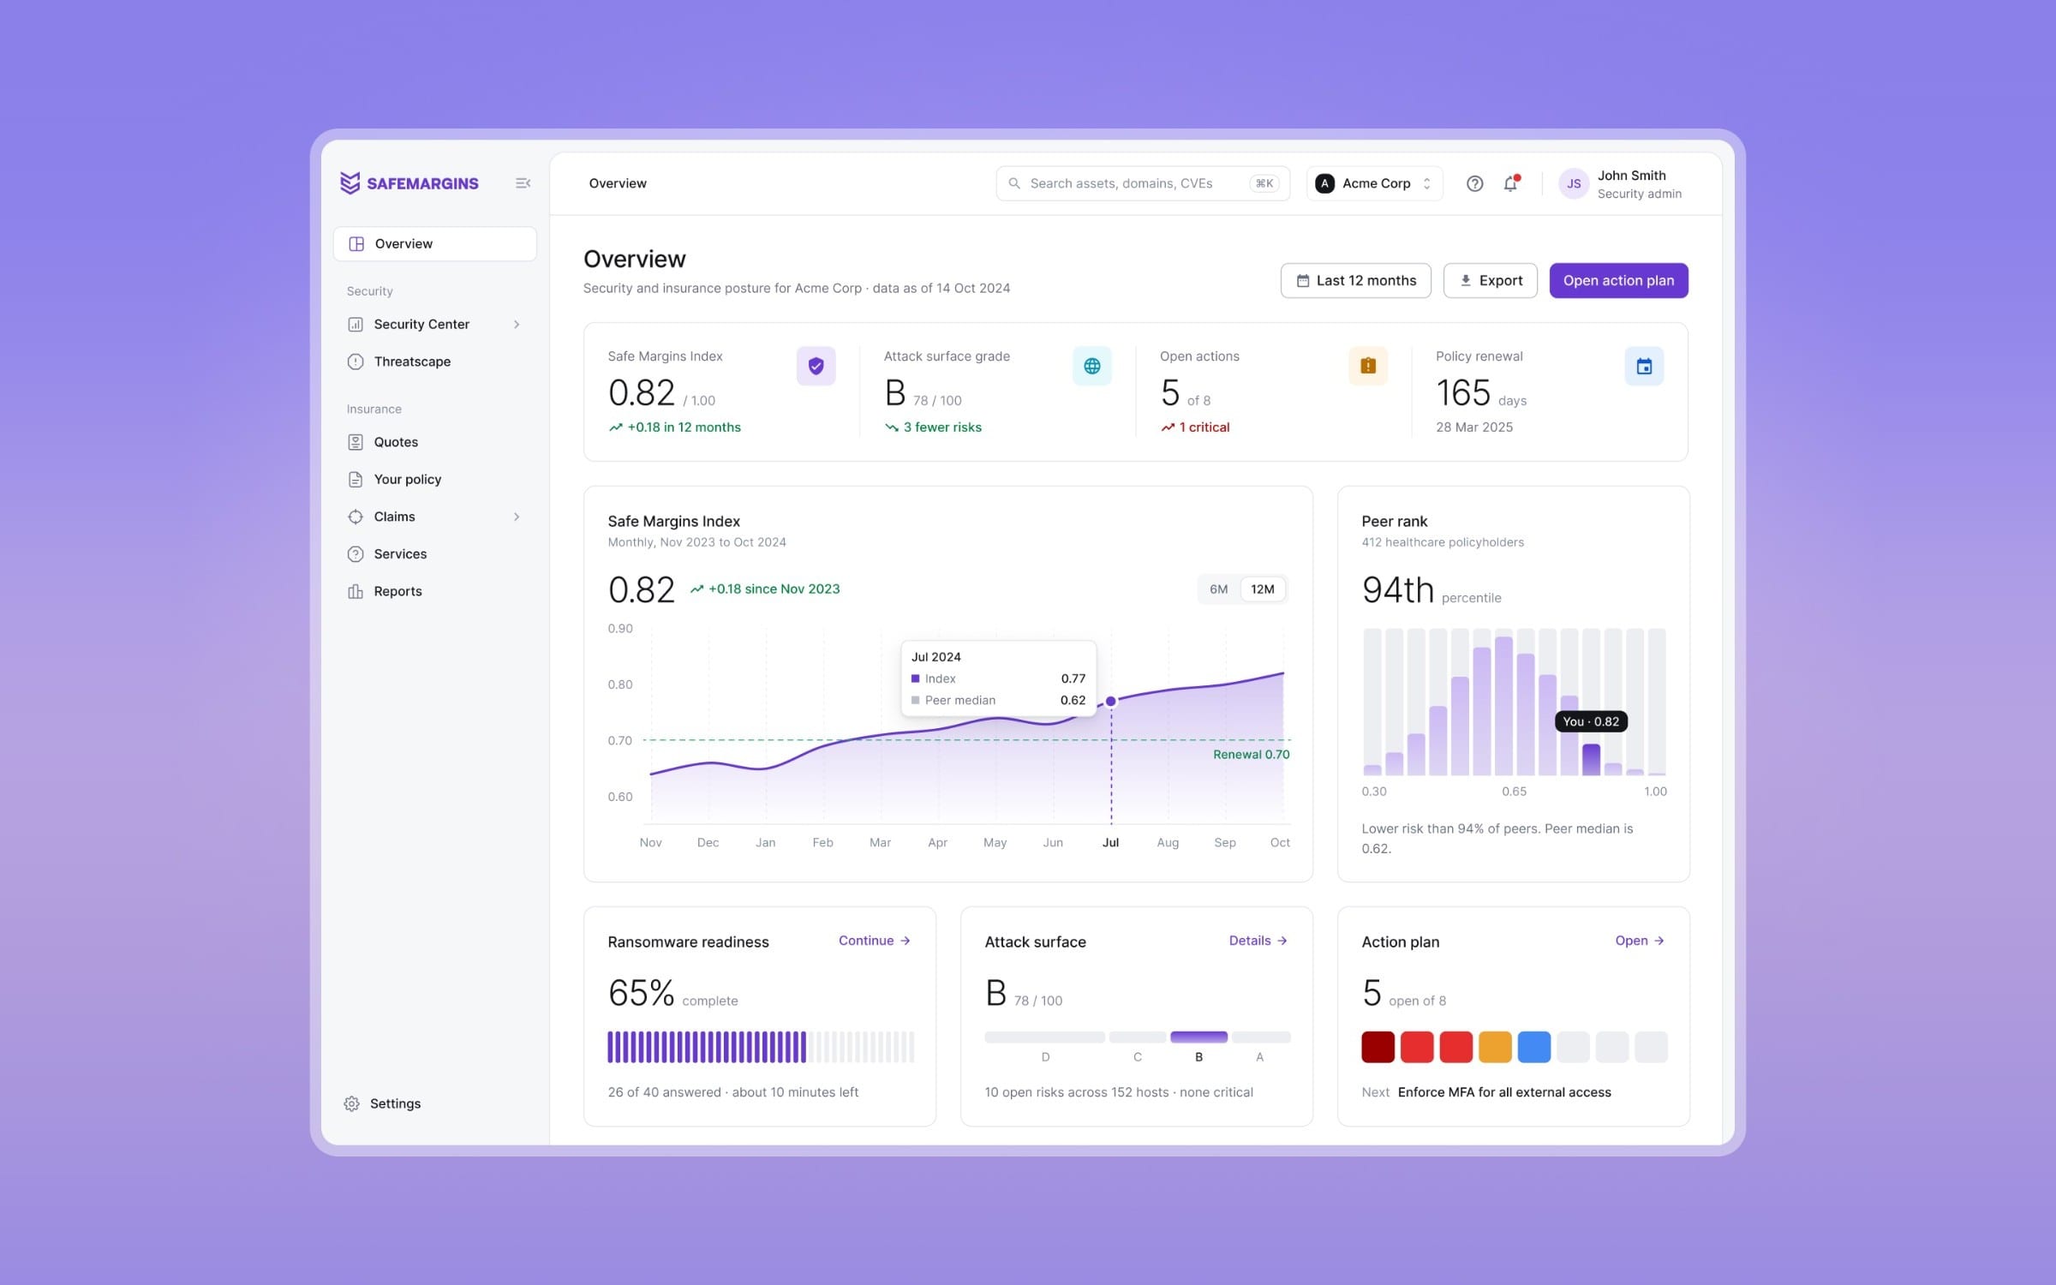Click the JS user avatar

click(1574, 183)
